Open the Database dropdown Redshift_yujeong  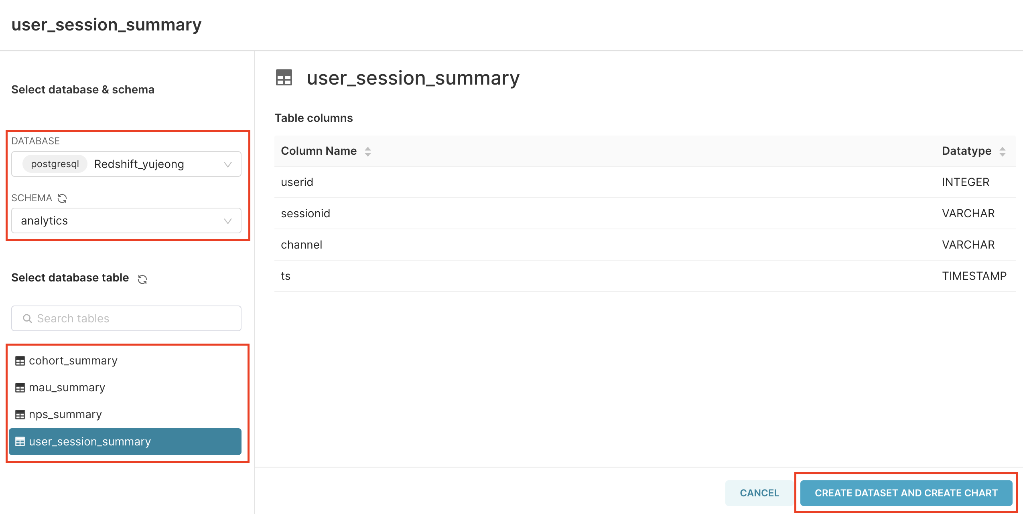tap(126, 164)
